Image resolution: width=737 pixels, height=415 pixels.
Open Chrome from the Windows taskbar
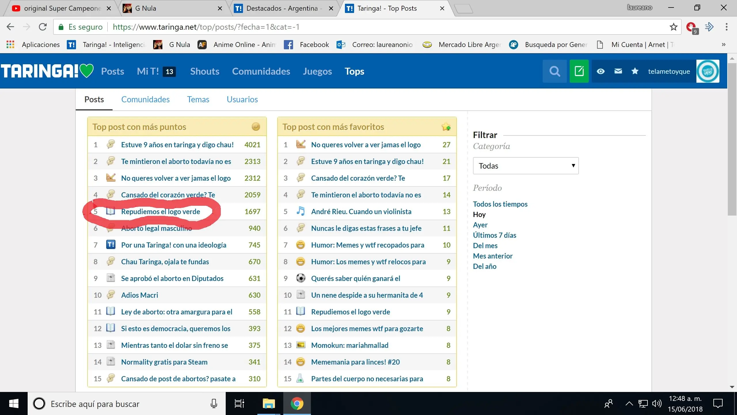297,403
